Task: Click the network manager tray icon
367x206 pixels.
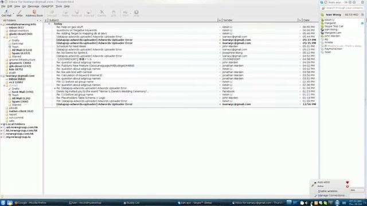Action: click(x=311, y=203)
